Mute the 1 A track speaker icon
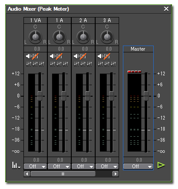 tap(53, 56)
